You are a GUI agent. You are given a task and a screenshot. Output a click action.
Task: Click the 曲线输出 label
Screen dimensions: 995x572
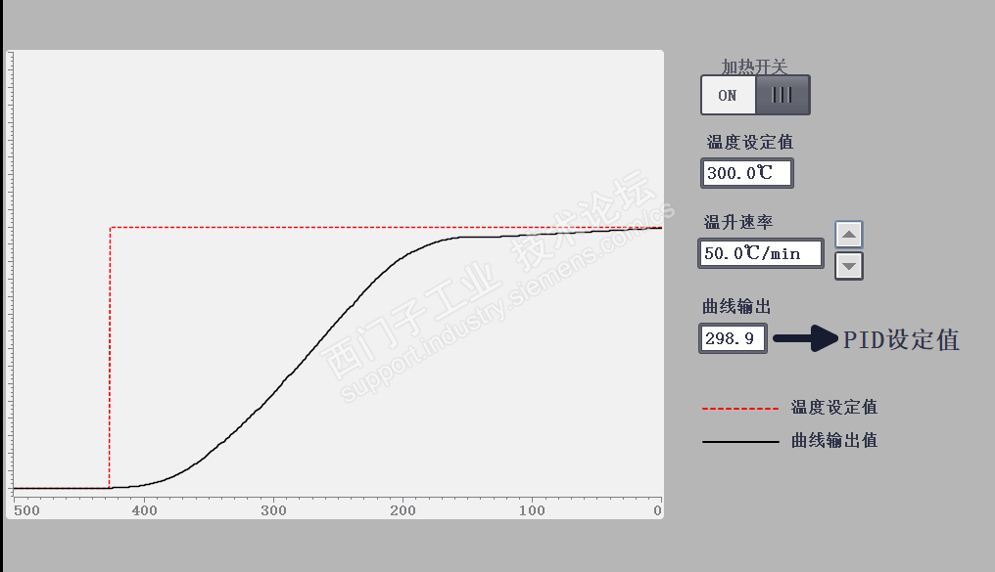(x=736, y=307)
